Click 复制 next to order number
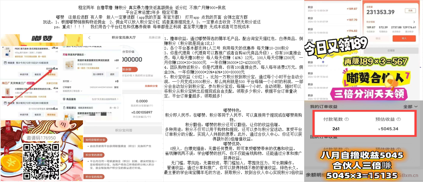 pyautogui.click(x=116, y=87)
